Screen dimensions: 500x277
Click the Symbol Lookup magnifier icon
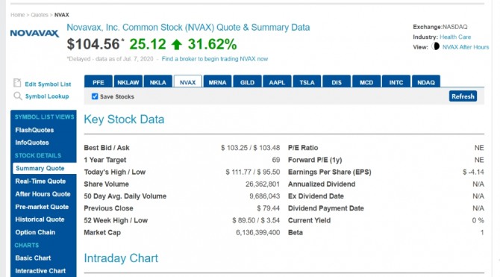pyautogui.click(x=18, y=96)
